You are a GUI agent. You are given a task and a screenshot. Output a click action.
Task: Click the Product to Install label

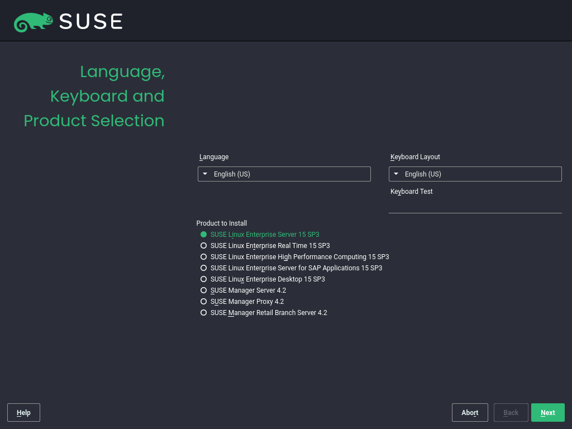click(222, 223)
